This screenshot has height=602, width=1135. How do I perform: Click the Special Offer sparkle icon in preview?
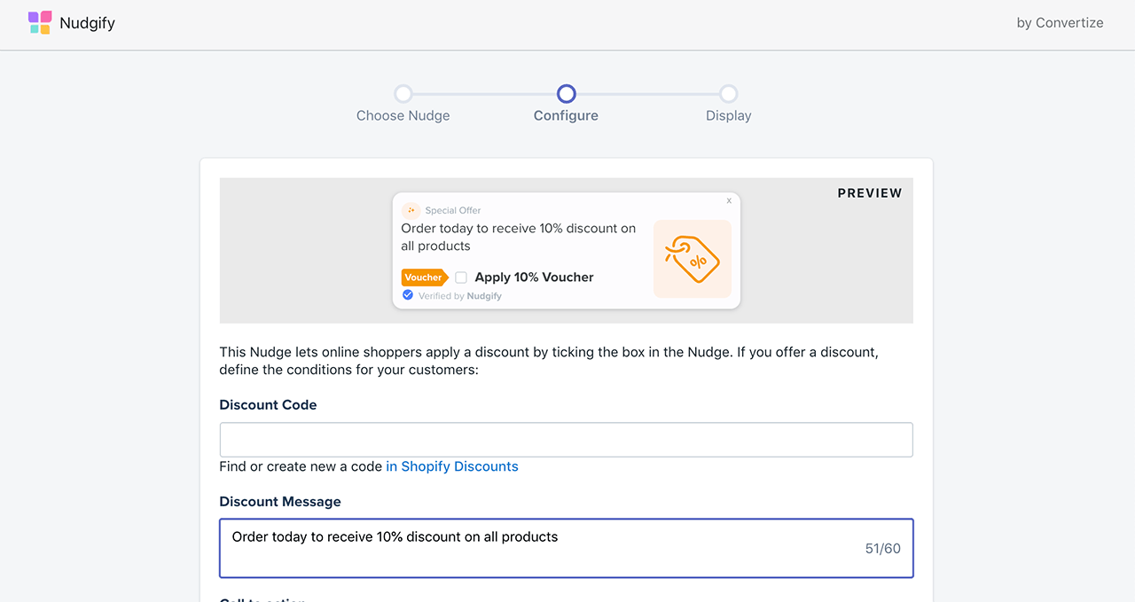pyautogui.click(x=411, y=210)
